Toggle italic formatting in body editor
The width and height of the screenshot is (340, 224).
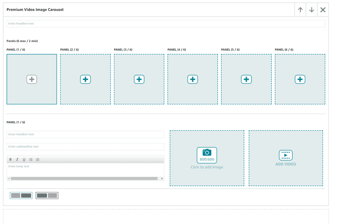(17, 159)
